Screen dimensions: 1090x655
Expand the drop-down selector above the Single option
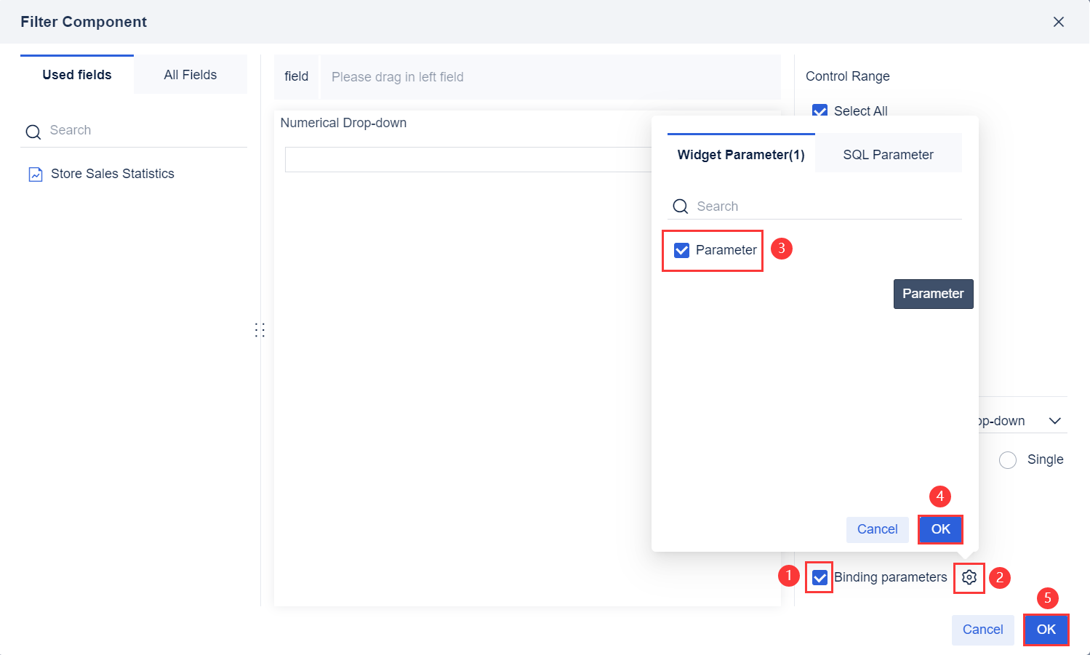(x=1054, y=420)
